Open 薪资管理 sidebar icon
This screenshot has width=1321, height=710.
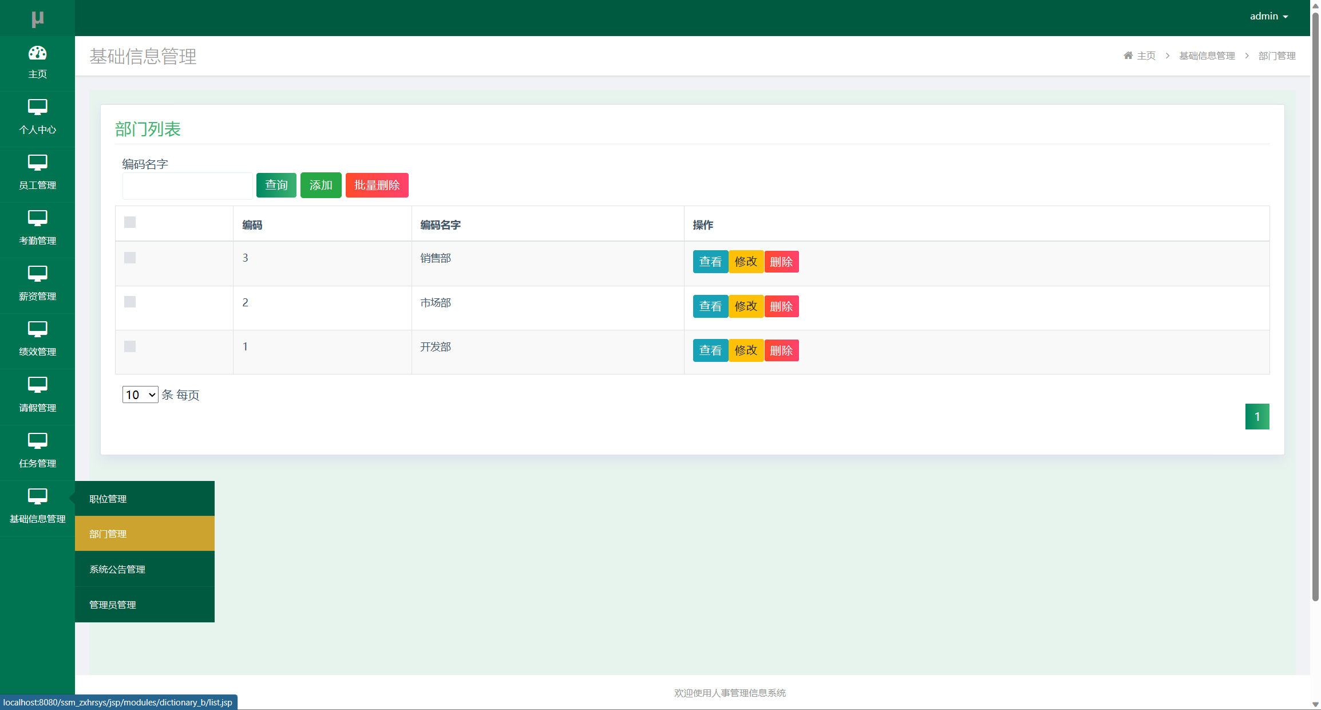37,274
